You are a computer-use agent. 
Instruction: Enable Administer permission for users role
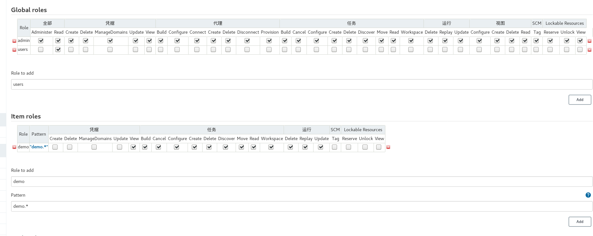click(x=41, y=50)
